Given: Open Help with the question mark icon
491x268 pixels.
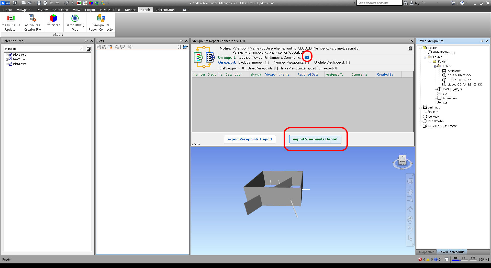Looking at the screenshot, I should (x=462, y=3).
